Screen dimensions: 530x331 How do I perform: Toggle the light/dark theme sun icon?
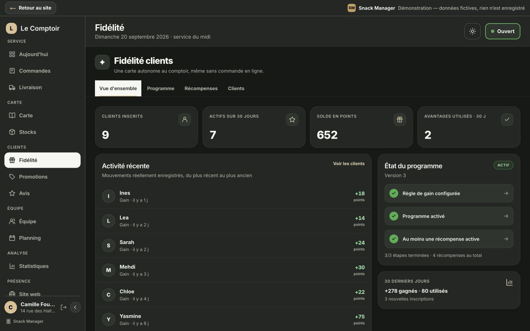pyautogui.click(x=472, y=31)
